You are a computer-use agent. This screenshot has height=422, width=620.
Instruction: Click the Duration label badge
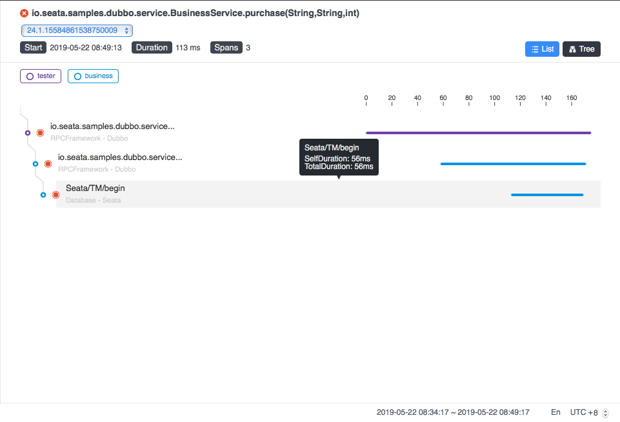pos(152,48)
